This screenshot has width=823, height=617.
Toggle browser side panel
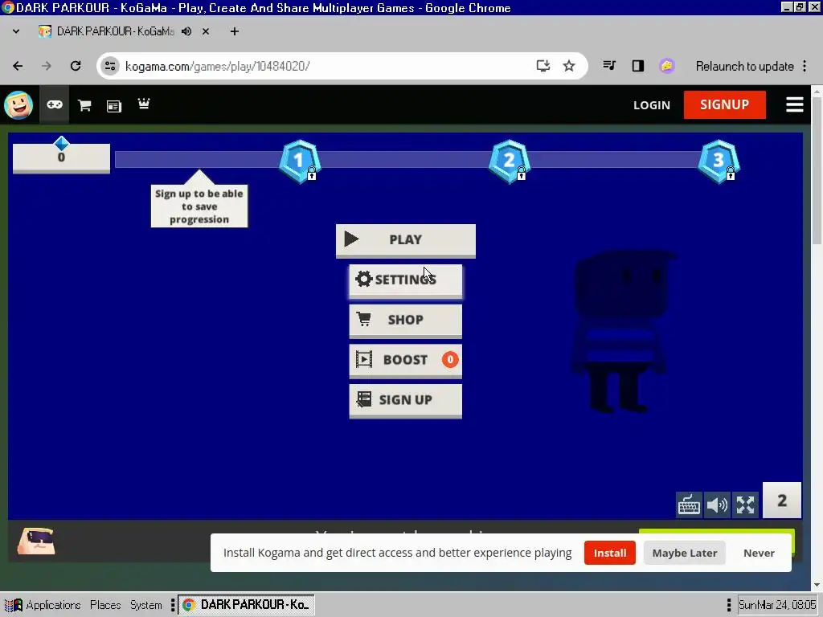(x=637, y=66)
